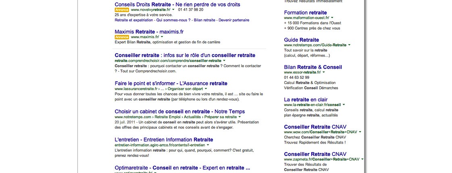Screen dimensions: 452x173
Task: Open 'Guide Retraite' side ad
Action: point(302,40)
